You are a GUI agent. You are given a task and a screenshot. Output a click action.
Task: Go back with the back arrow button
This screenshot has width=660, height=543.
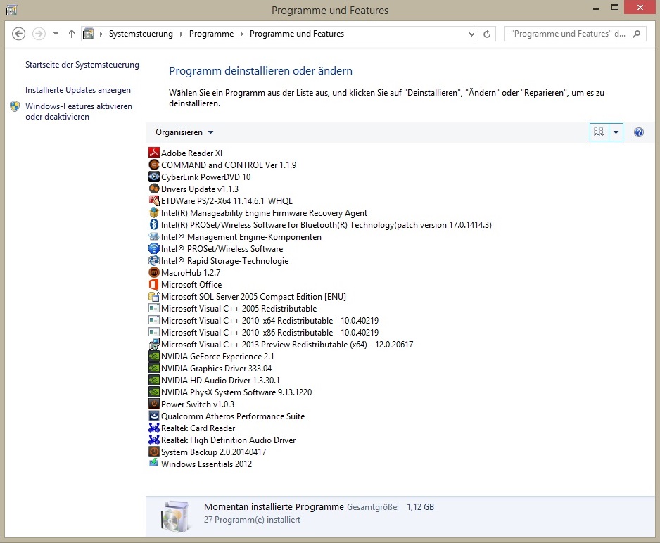click(18, 34)
